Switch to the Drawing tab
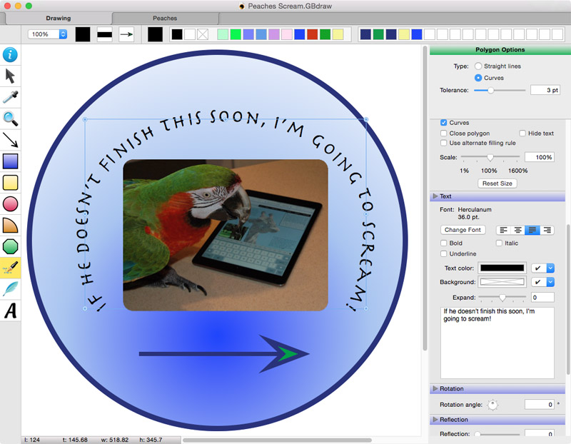The height and width of the screenshot is (444, 571). coord(59,18)
